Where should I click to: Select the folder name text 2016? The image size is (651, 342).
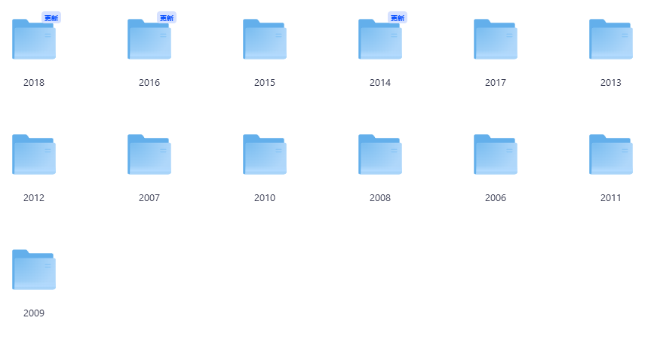point(149,83)
